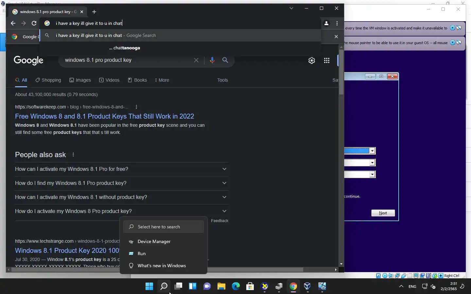471x294 pixels.
Task: Dismiss first VirtualBox notification message
Action: pos(452,28)
